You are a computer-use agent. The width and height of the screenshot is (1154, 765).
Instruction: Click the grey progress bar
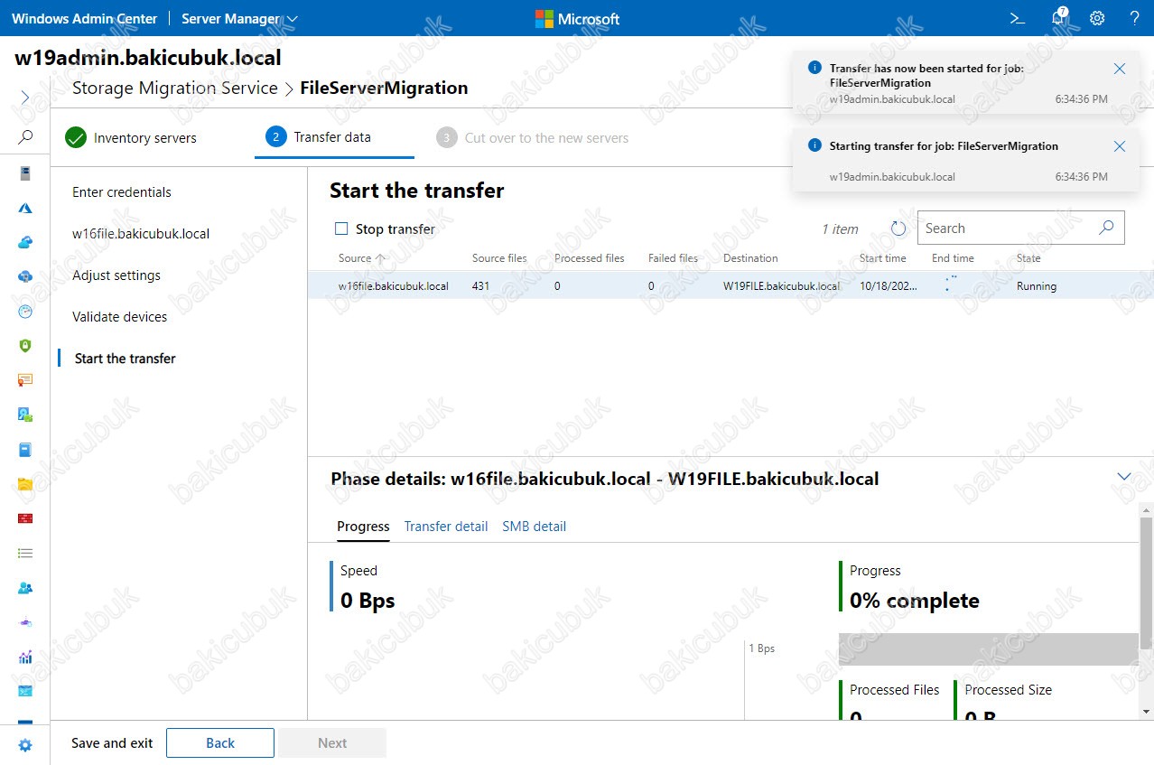click(x=988, y=649)
